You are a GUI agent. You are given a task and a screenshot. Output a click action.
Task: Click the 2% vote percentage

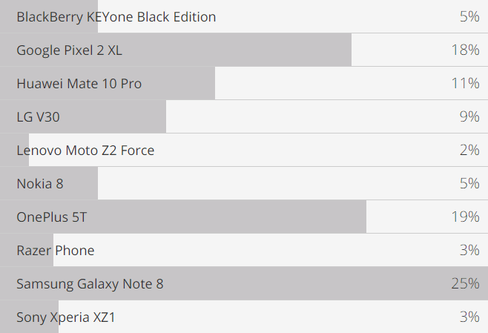pos(469,150)
